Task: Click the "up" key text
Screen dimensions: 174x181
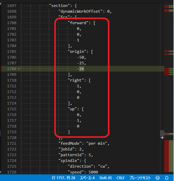Action: 72,109
